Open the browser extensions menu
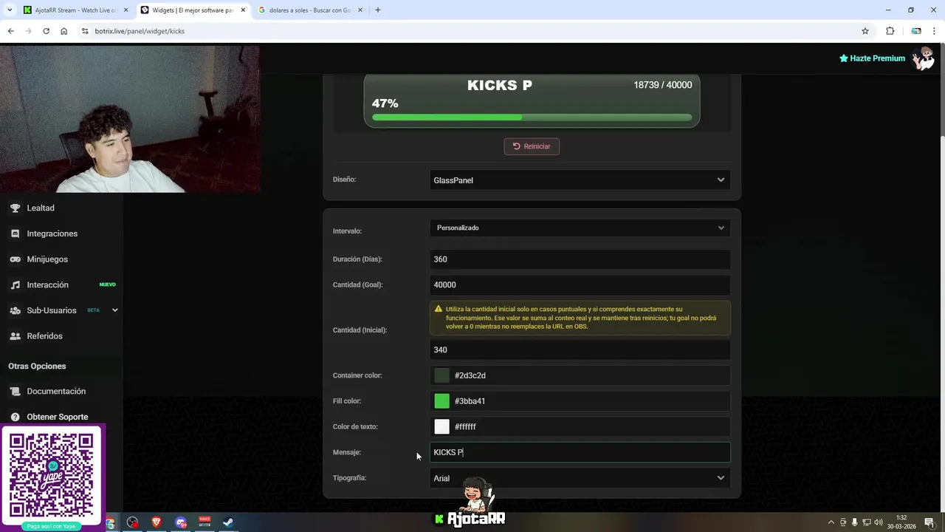Image resolution: width=945 pixels, height=532 pixels. [x=890, y=31]
